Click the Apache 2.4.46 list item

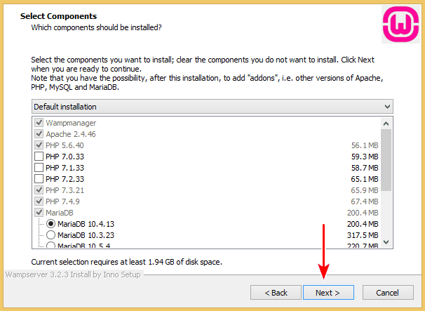coord(71,133)
